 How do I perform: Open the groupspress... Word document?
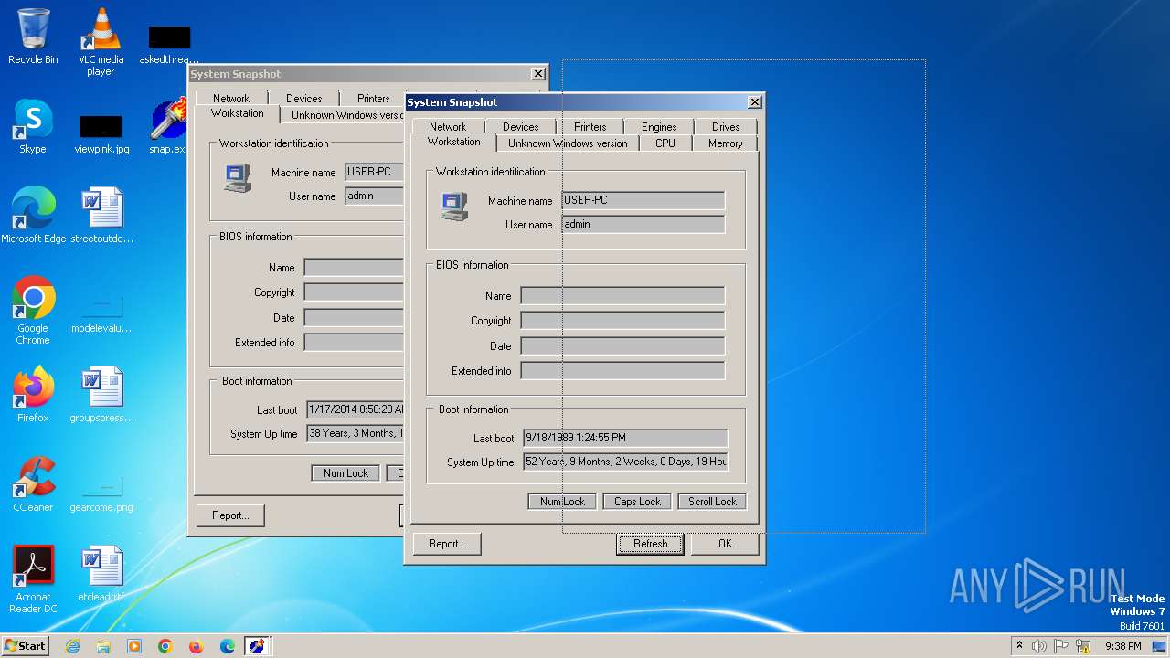101,395
